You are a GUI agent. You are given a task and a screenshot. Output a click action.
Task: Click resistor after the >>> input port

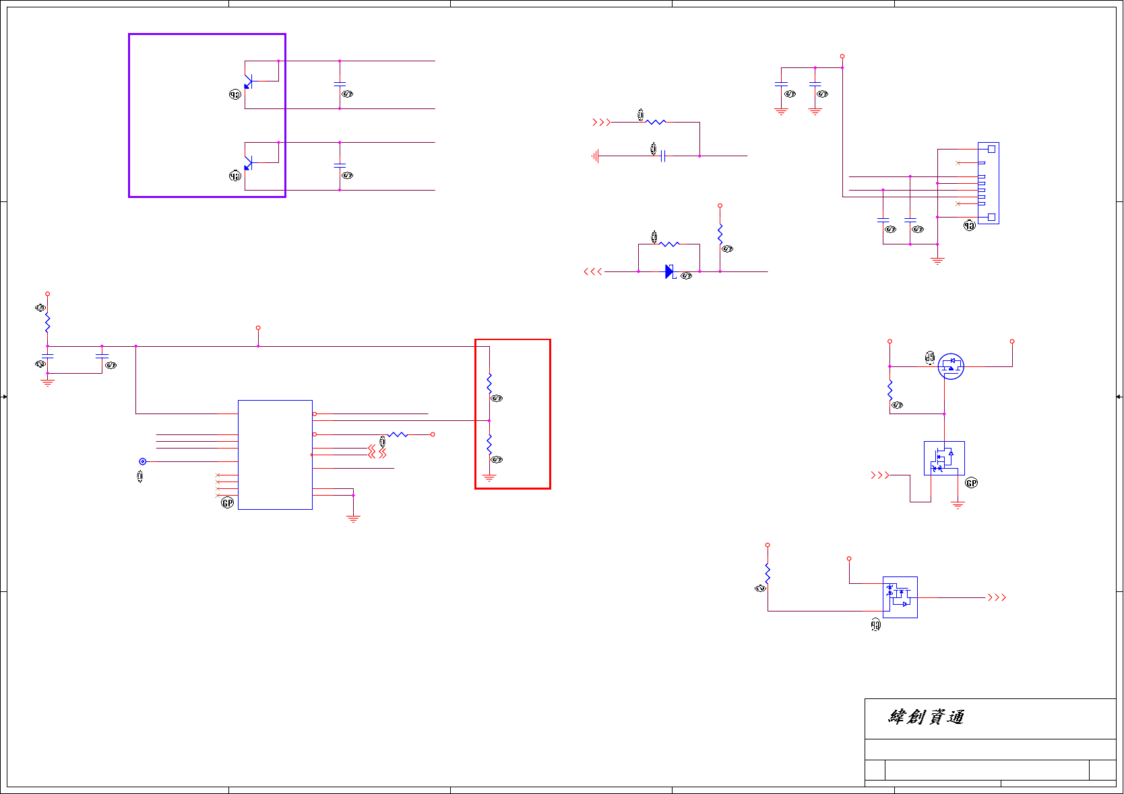coord(656,122)
